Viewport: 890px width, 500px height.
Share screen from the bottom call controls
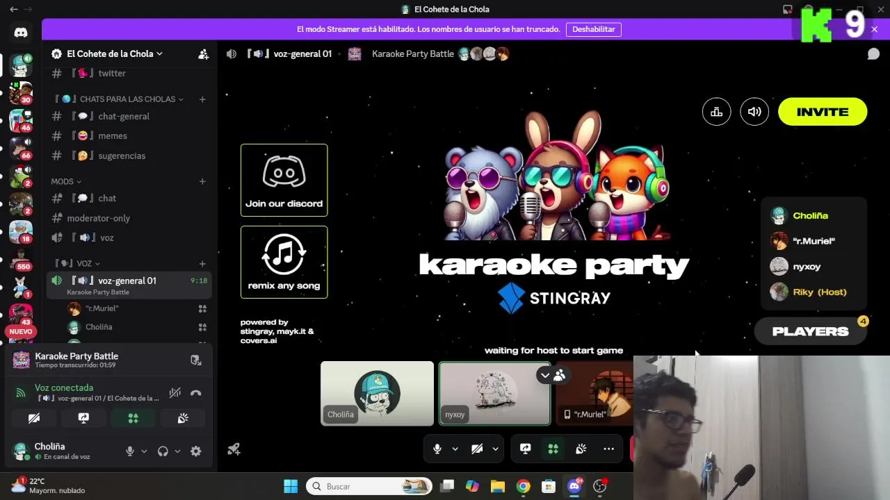coord(526,449)
